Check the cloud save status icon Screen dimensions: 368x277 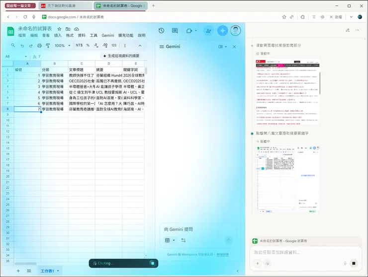[x=77, y=29]
